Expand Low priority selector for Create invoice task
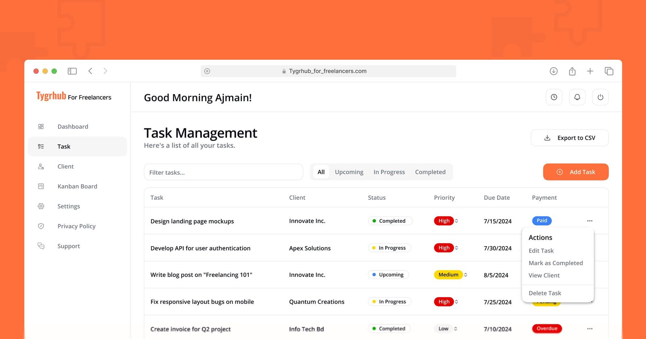Viewport: 646px width, 339px height. [455, 329]
